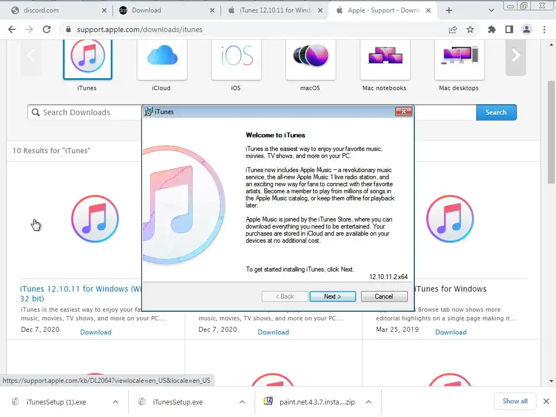Open the tab search dropdown

(x=491, y=10)
